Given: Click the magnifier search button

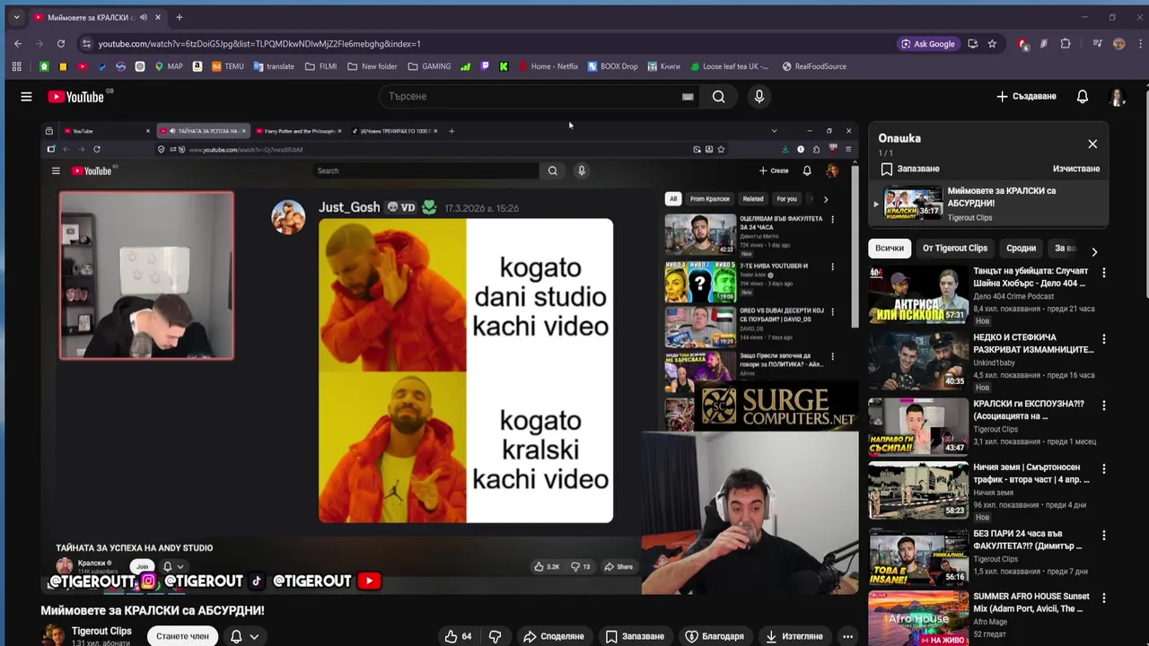Looking at the screenshot, I should (718, 96).
